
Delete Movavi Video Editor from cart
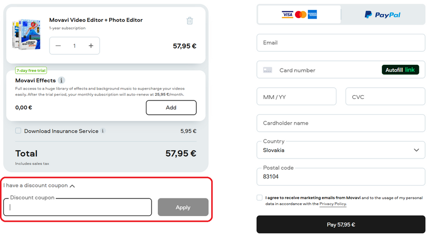(x=190, y=20)
